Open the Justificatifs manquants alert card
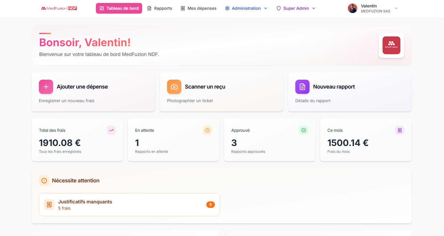Viewport: 444px width, 236px height. coord(129,204)
